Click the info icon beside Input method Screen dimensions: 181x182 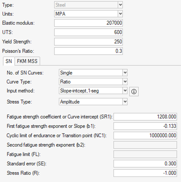click(134, 92)
